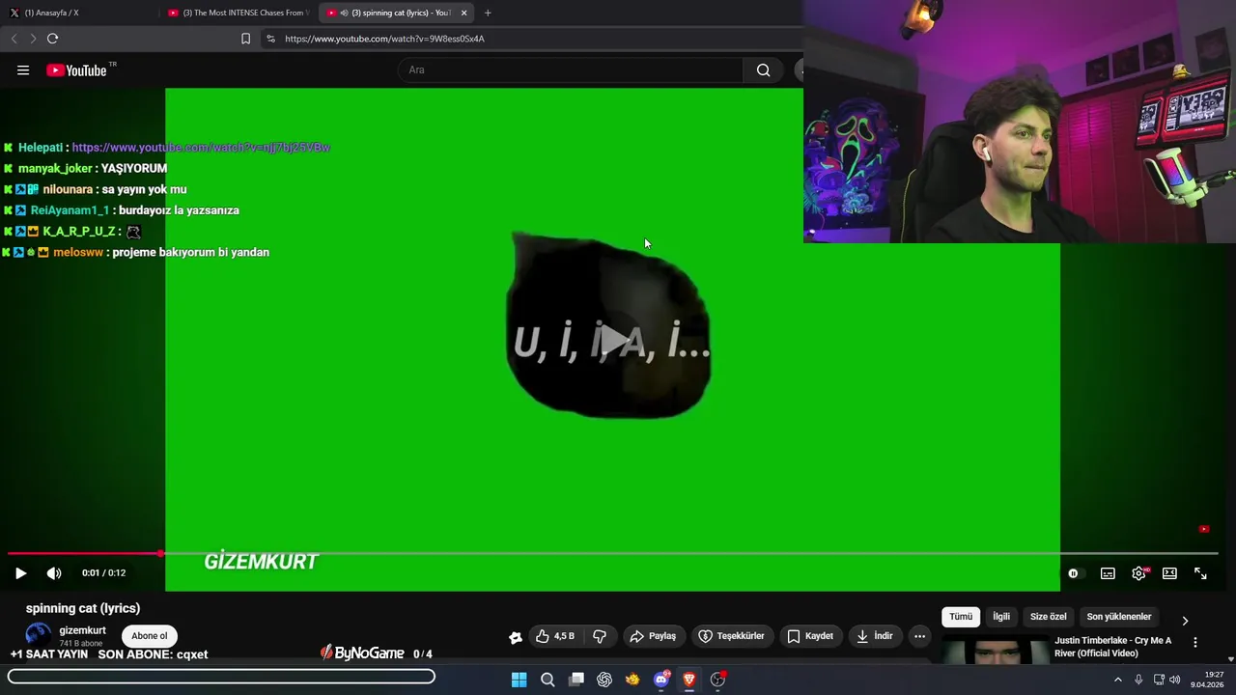Toggle subtitles captions button
The image size is (1236, 695).
pos(1108,573)
